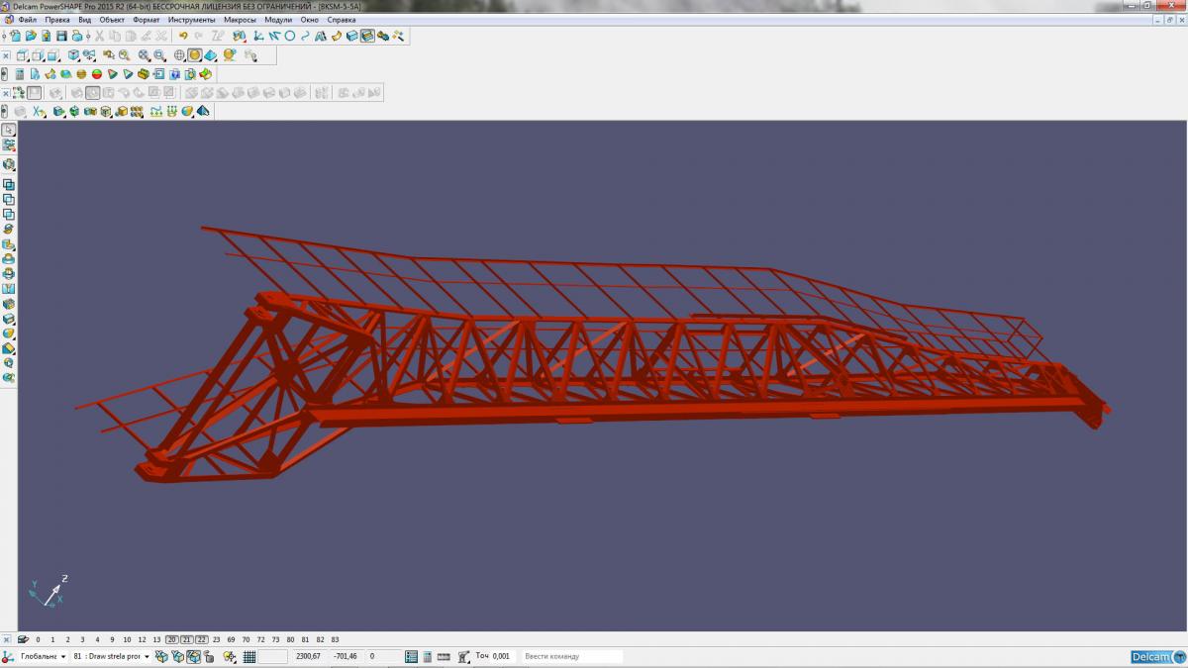Expand the isometric view cube flyout

[x=79, y=59]
